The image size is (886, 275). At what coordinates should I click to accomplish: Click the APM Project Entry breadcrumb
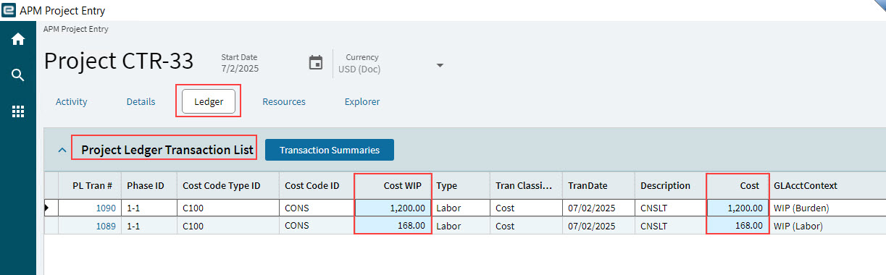[x=76, y=30]
